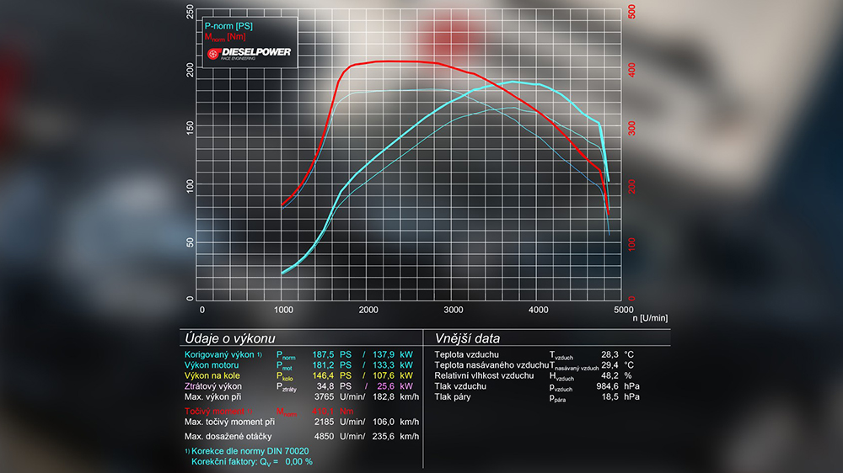Select the 106,0 km/h value

[x=395, y=422]
